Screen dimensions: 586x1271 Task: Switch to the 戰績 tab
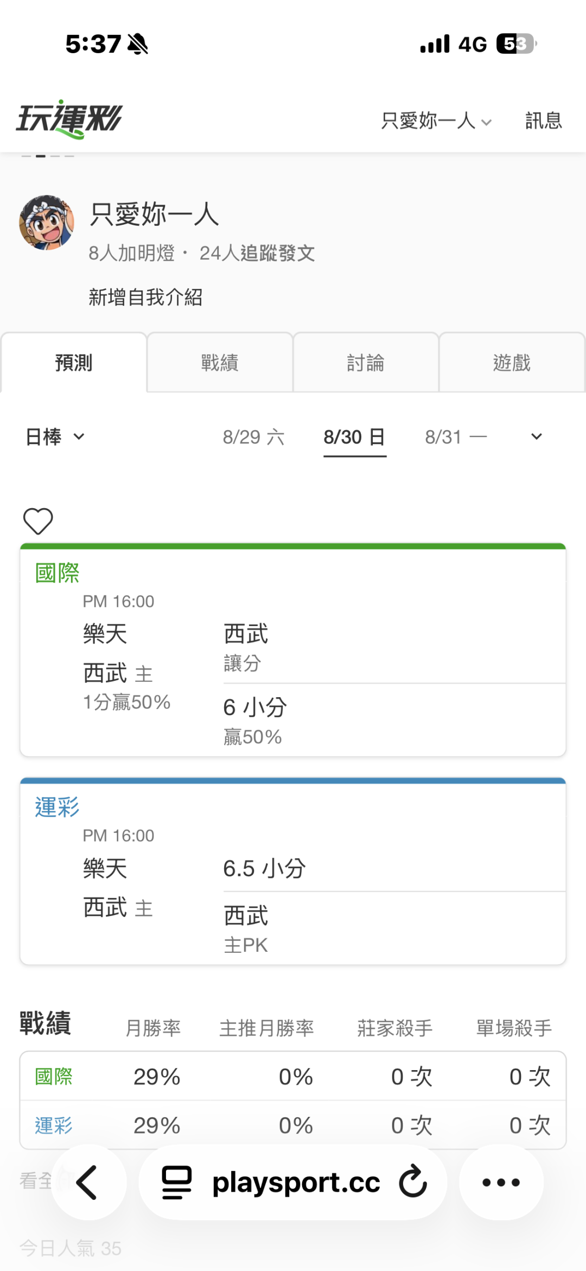coord(220,362)
